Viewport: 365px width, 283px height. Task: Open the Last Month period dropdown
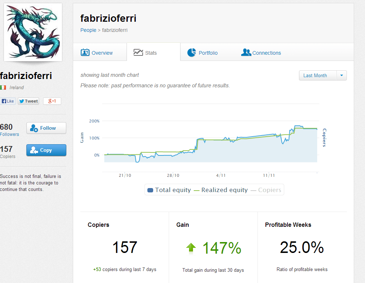point(323,75)
